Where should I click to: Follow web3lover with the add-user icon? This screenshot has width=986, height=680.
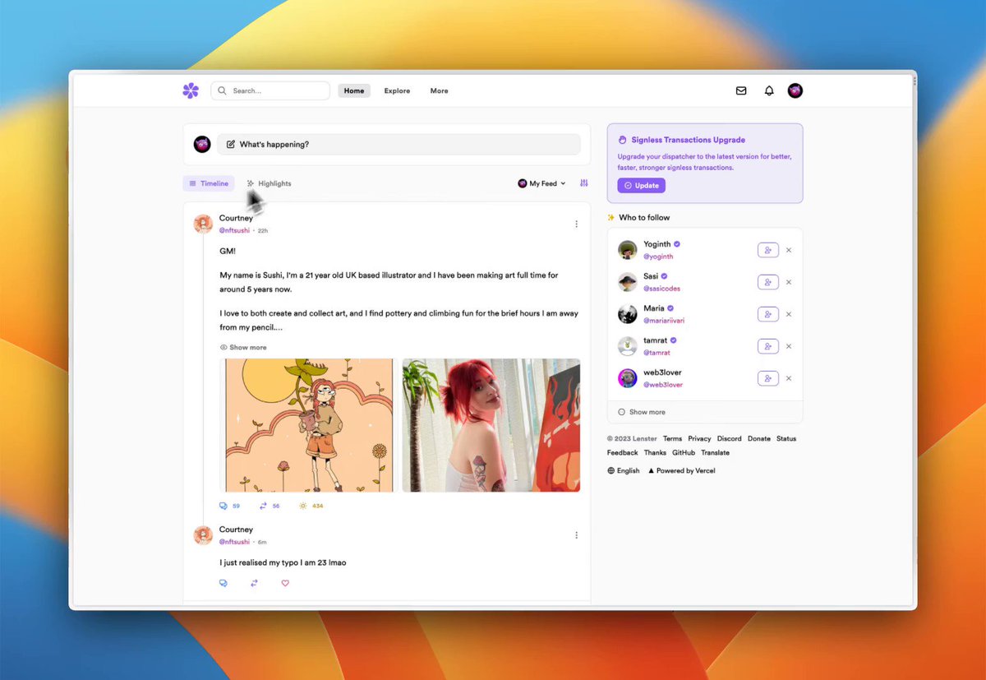point(767,378)
